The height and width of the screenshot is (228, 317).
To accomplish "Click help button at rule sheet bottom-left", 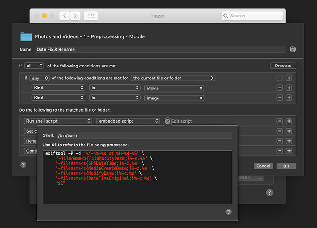I will pyautogui.click(x=23, y=165).
